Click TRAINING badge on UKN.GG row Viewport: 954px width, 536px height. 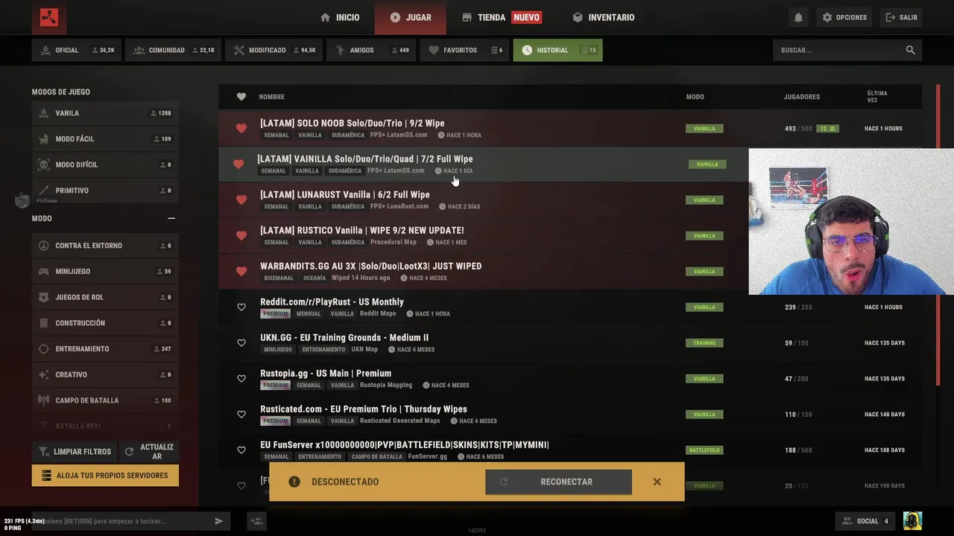pyautogui.click(x=704, y=342)
